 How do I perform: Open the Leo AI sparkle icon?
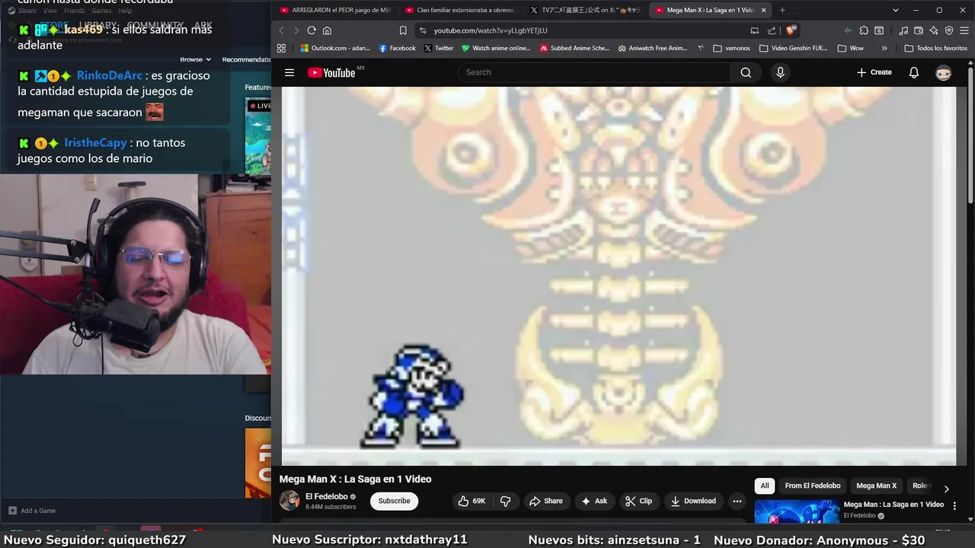934,30
